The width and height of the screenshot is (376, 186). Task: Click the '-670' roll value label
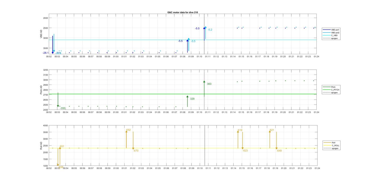136,151
